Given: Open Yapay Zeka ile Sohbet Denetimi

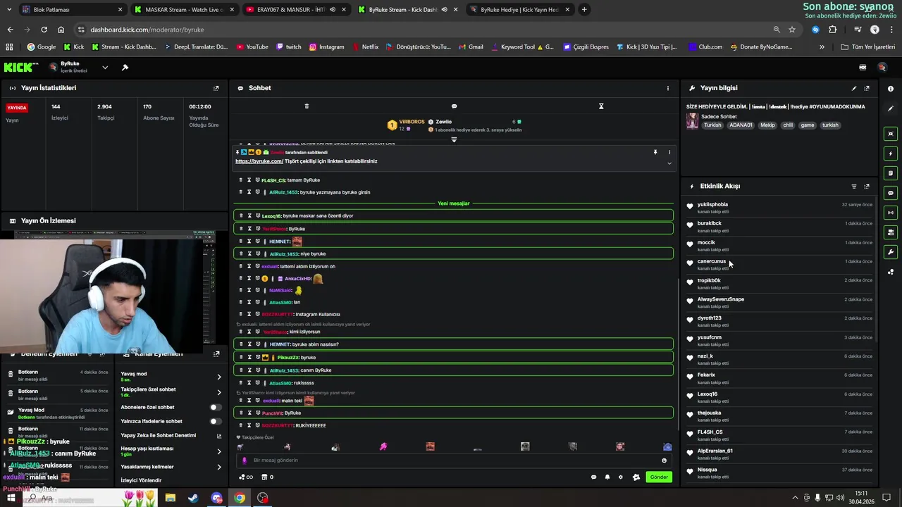Looking at the screenshot, I should tap(170, 436).
